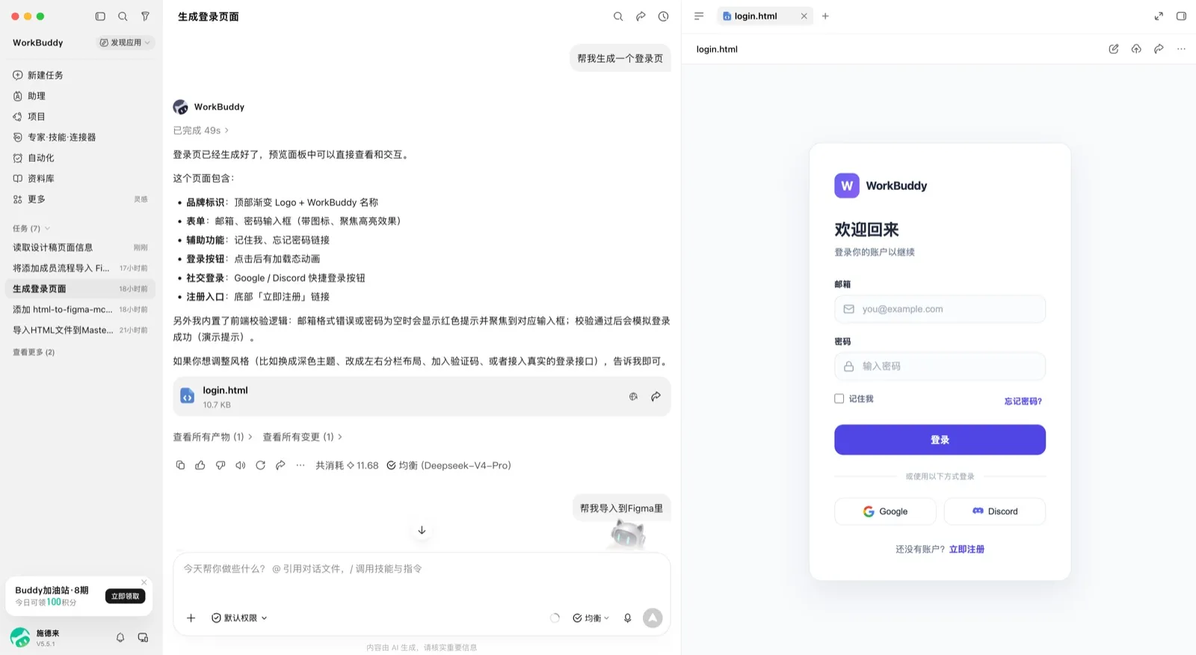This screenshot has width=1196, height=655.
Task: Open login.html file attachment card
Action: point(422,397)
